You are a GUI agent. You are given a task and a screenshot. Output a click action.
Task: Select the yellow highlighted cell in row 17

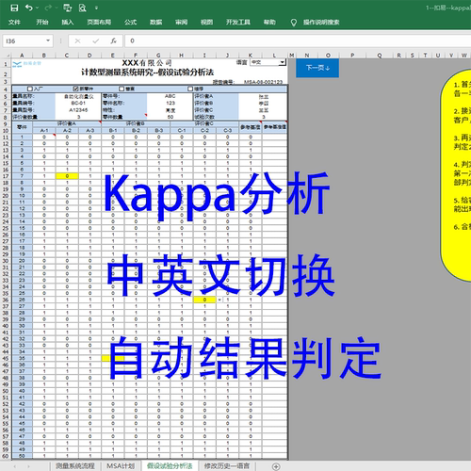click(67, 176)
